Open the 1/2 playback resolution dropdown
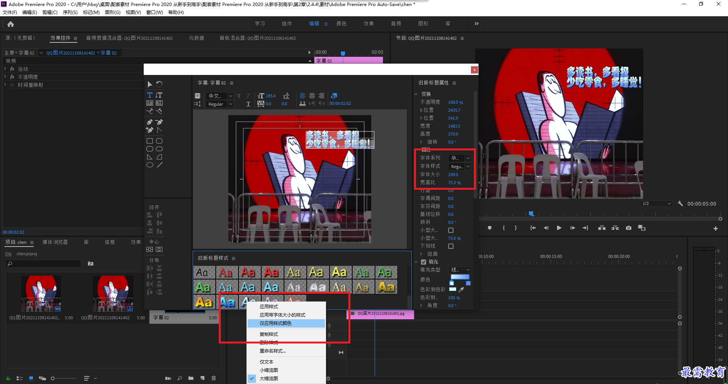The width and height of the screenshot is (728, 384). 657,203
